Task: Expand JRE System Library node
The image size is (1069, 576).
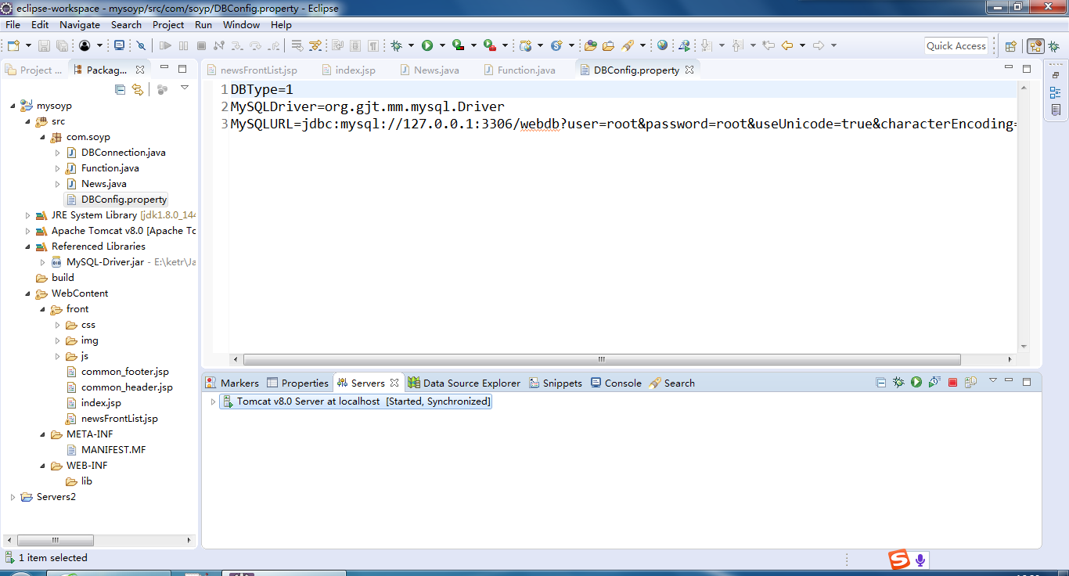Action: [x=27, y=215]
